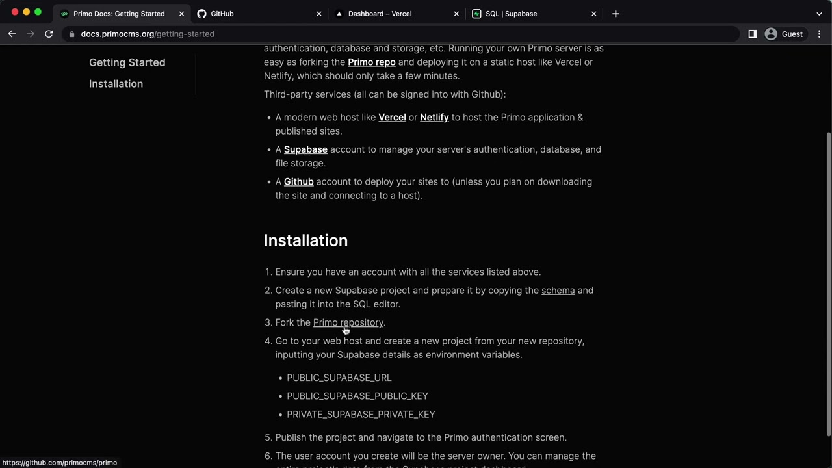Switch to Dashboard – Vercel tab

click(x=397, y=14)
